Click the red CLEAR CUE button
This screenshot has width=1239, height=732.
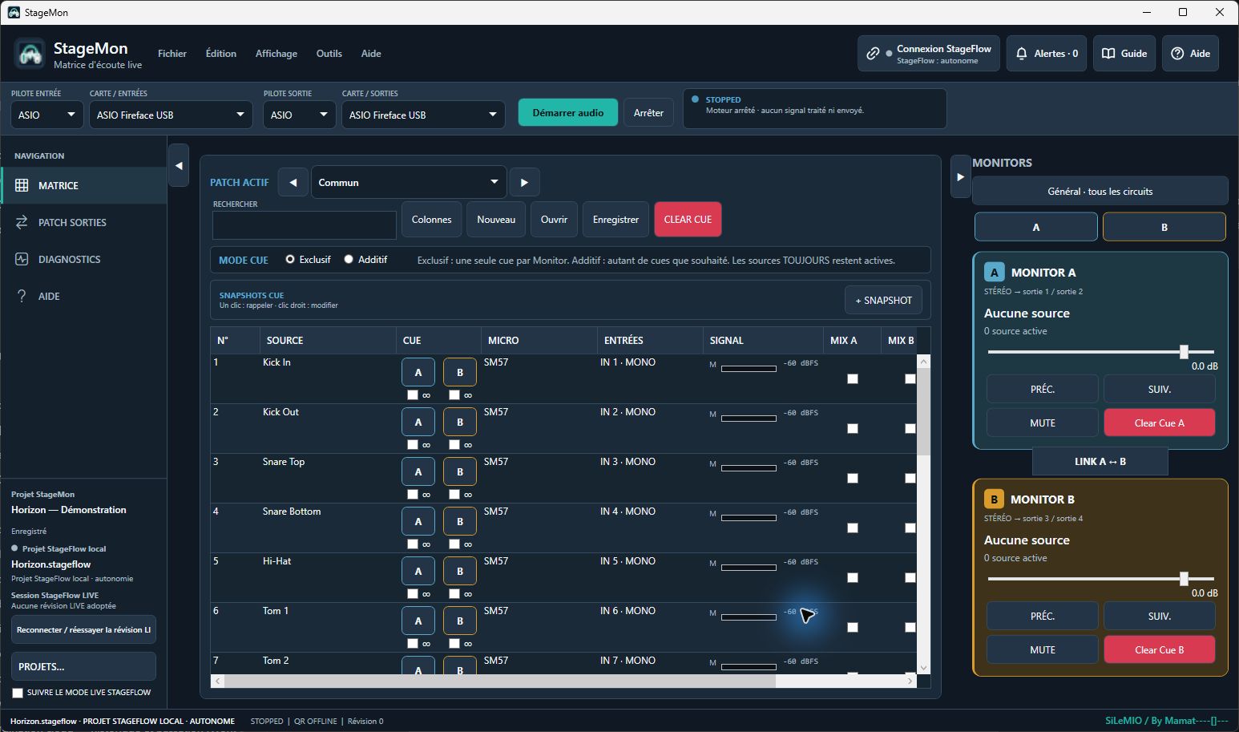tap(688, 219)
